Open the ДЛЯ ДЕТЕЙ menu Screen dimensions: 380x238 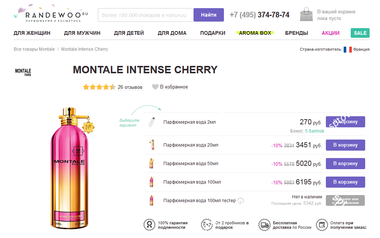pos(129,33)
